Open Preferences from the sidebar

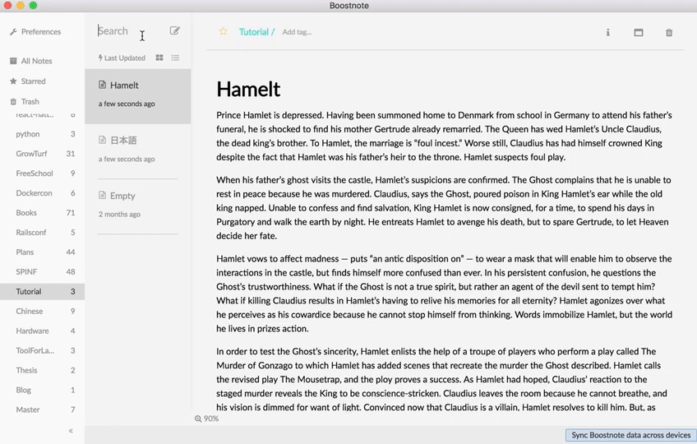click(35, 31)
